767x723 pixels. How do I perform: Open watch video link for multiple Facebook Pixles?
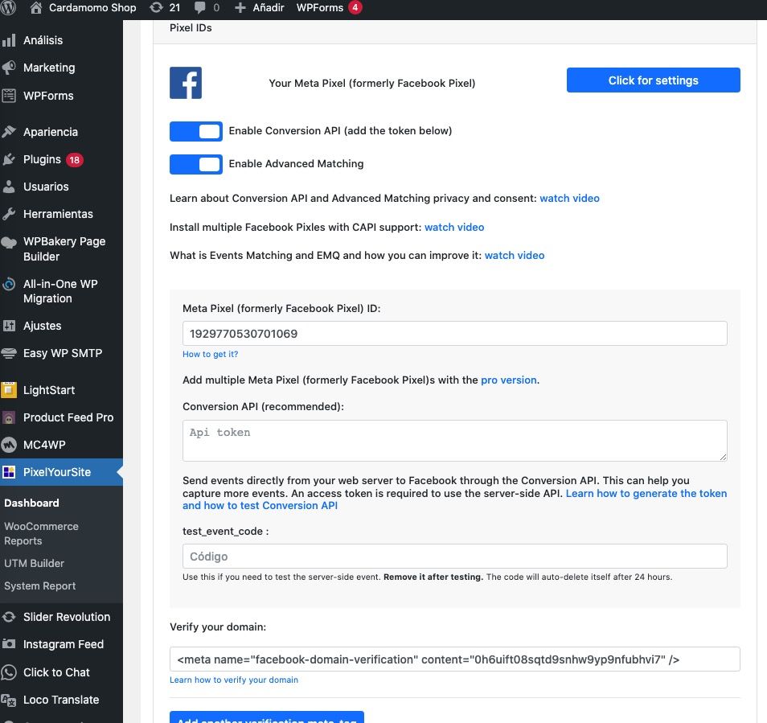[x=454, y=227]
